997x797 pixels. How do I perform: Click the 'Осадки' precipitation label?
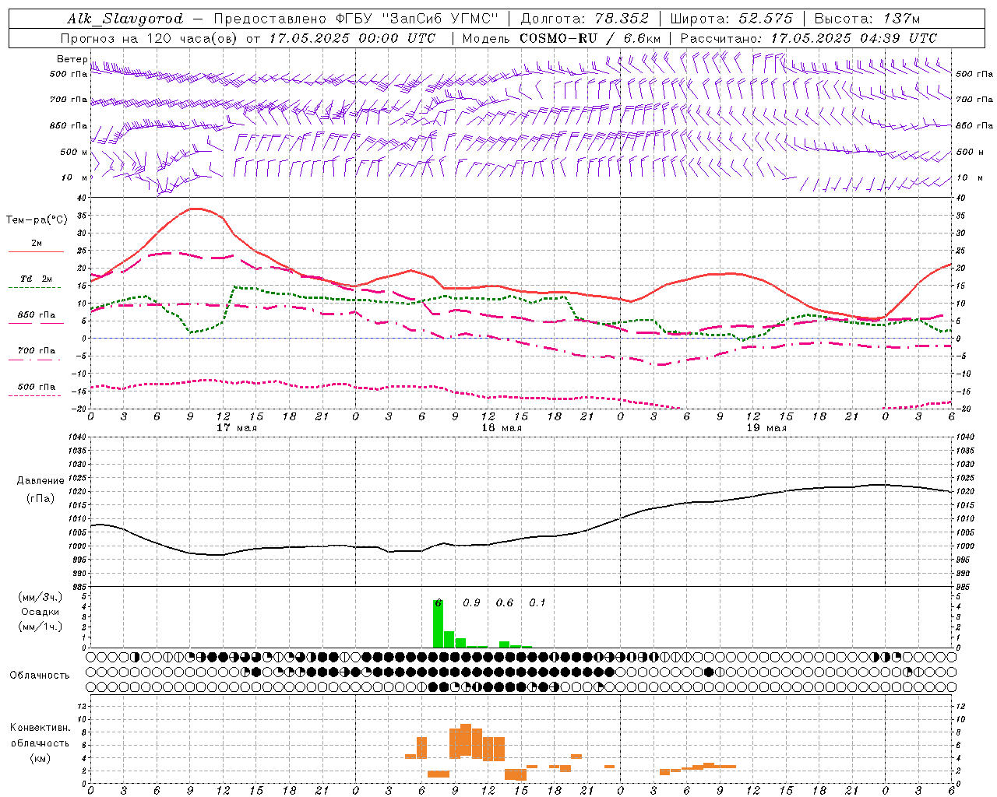coord(40,612)
